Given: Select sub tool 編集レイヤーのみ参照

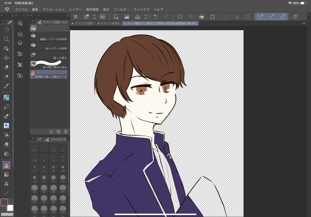Looking at the screenshot, I should coord(49,37).
